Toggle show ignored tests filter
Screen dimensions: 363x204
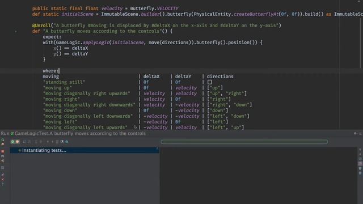(x=17, y=142)
